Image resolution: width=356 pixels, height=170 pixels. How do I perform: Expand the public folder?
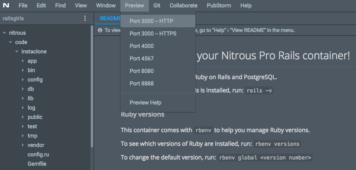(x=23, y=117)
